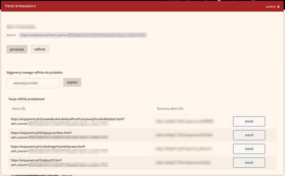Select the main Reflink URL field
Viewport: 285px width, 176px height.
pyautogui.click(x=83, y=35)
